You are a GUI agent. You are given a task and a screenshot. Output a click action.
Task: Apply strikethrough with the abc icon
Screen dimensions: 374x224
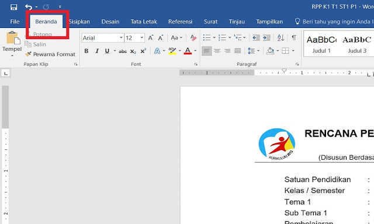(123, 51)
